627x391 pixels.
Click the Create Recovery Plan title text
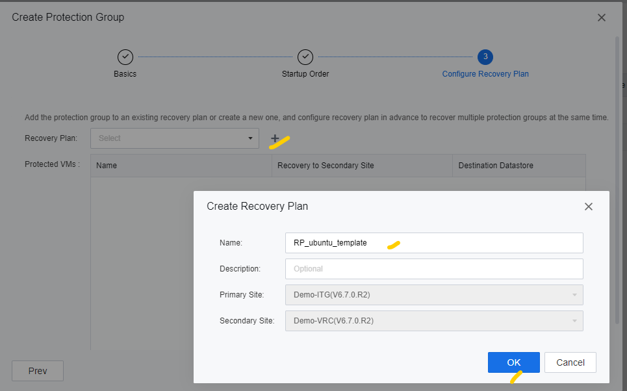point(257,207)
